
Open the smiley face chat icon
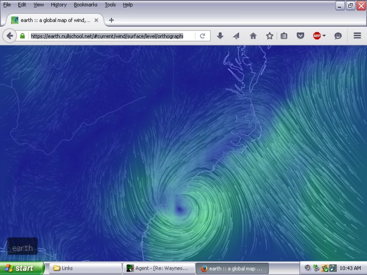tap(338, 36)
